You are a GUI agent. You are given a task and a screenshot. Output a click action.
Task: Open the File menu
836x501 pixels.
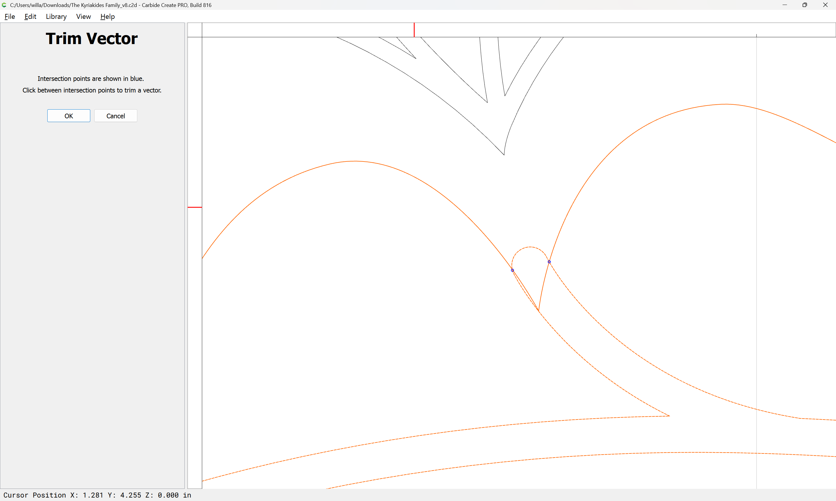10,17
